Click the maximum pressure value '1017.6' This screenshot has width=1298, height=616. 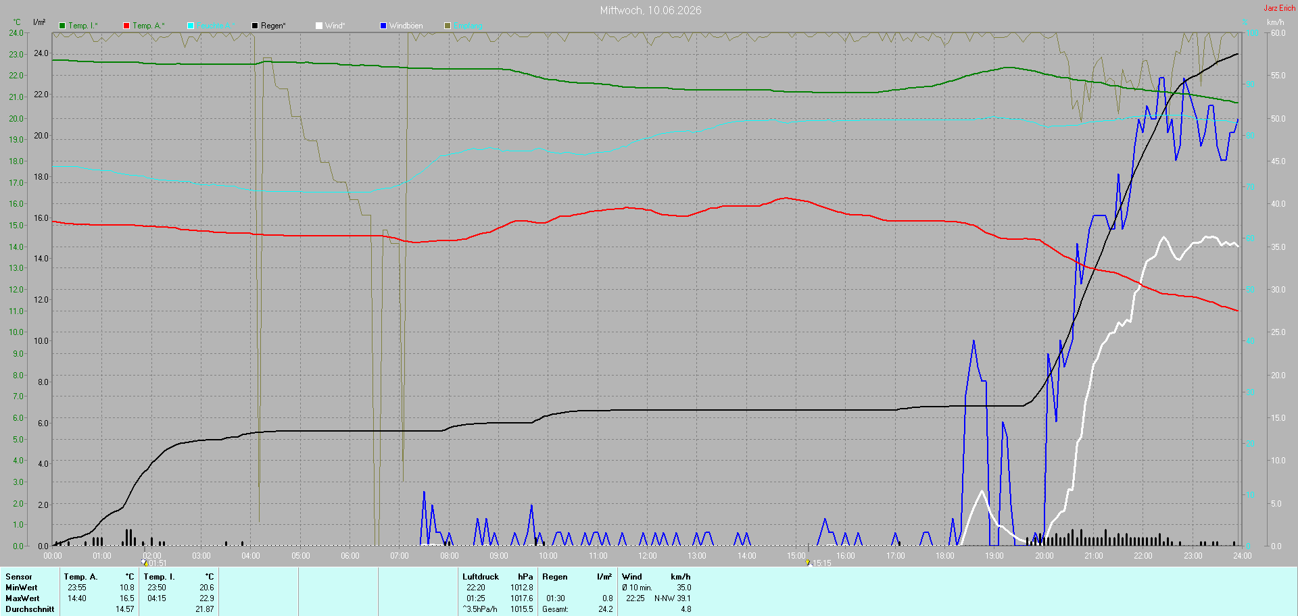pos(522,598)
